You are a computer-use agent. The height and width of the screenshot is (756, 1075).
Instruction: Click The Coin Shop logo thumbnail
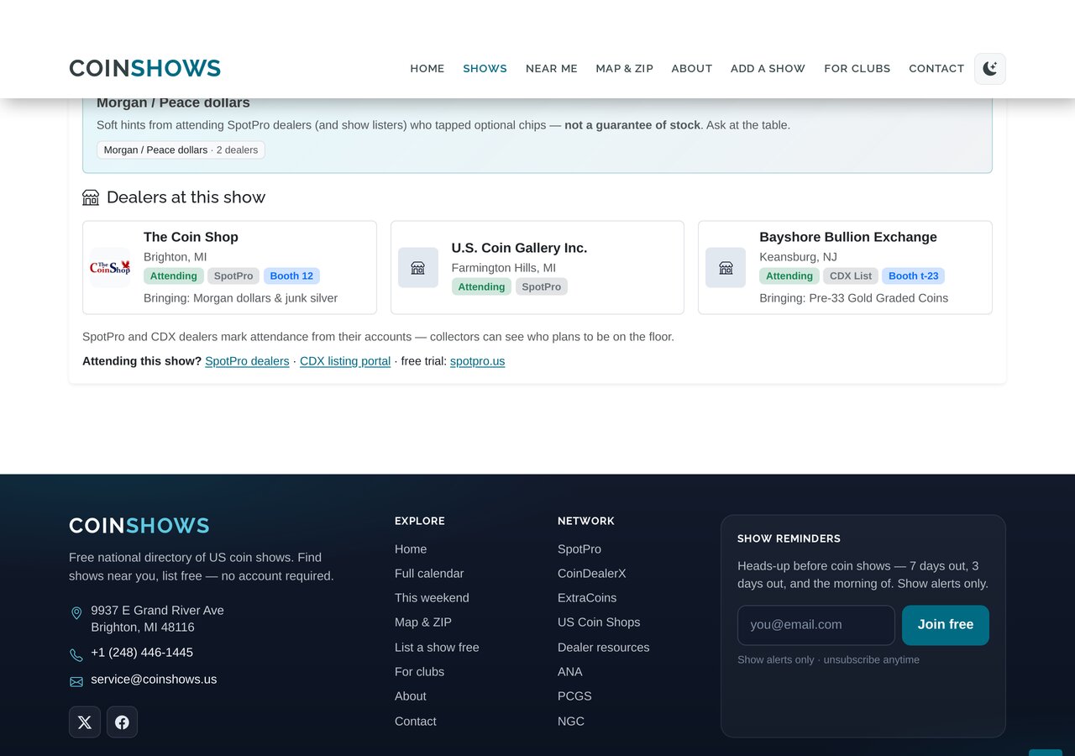click(110, 268)
